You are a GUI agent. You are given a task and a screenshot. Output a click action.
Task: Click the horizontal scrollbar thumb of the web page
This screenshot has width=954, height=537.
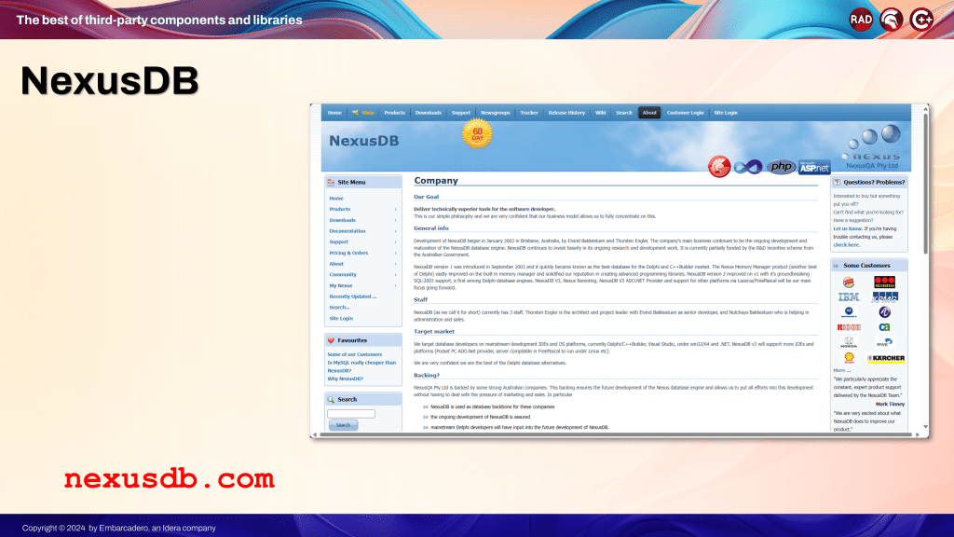pos(616,434)
